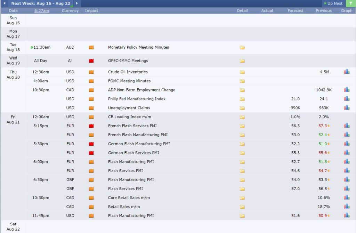This screenshot has width=356, height=233.
Task: Select the FOMC Meeting Minutes event
Action: [x=129, y=81]
